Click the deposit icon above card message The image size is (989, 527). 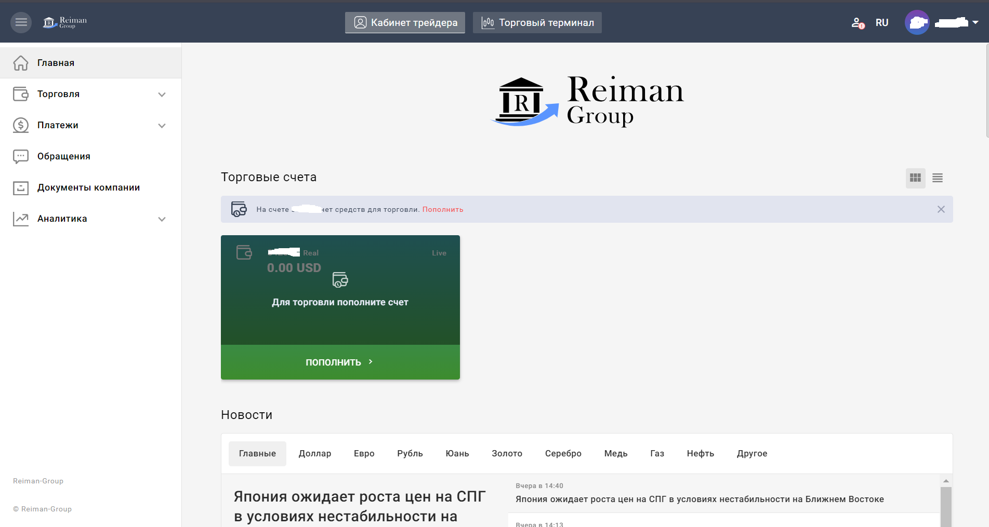point(340,280)
